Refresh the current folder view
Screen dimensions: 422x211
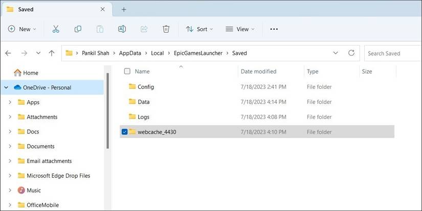pos(351,53)
